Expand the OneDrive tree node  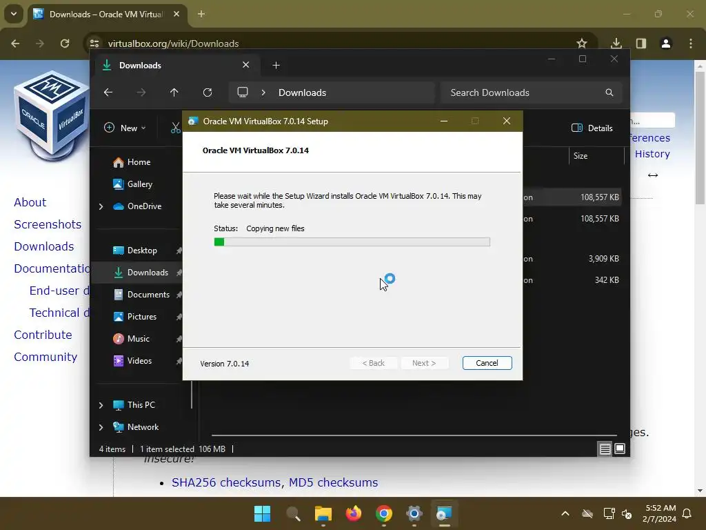tap(101, 206)
